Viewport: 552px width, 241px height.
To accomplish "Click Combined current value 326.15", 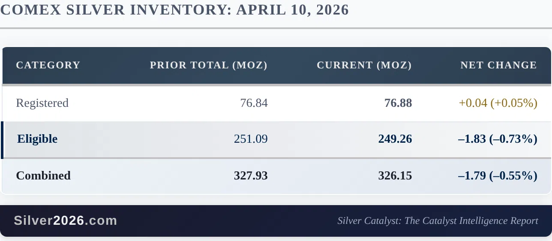I will click(x=395, y=176).
